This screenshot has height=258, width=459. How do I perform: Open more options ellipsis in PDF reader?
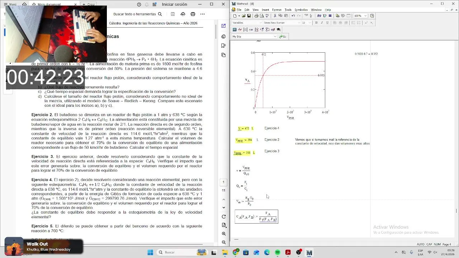coord(203,14)
